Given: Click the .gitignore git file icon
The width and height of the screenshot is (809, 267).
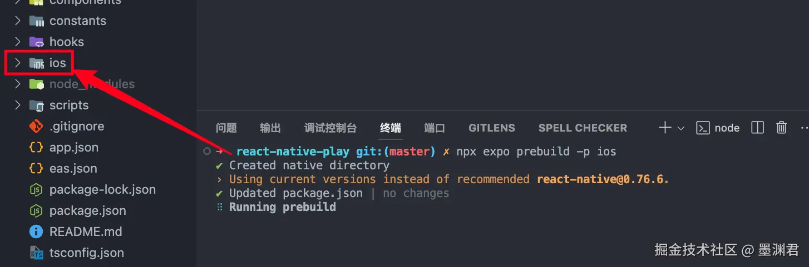Looking at the screenshot, I should [36, 127].
